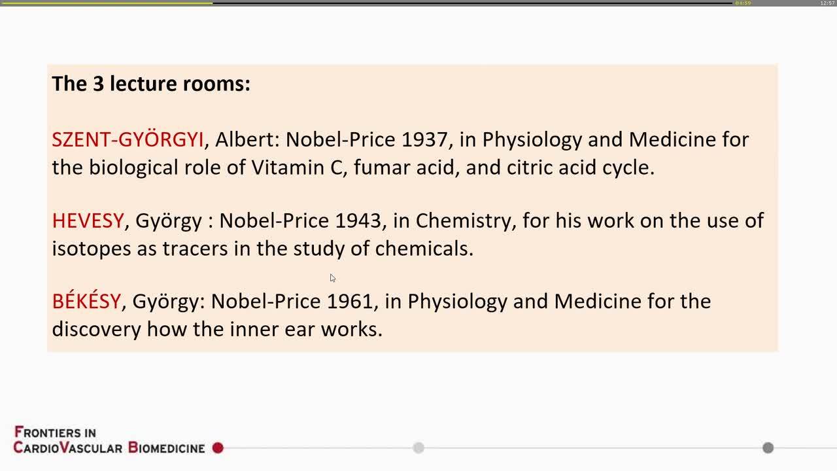837x471 pixels.
Task: Click the red BÉKÉSY name
Action: [x=86, y=301]
